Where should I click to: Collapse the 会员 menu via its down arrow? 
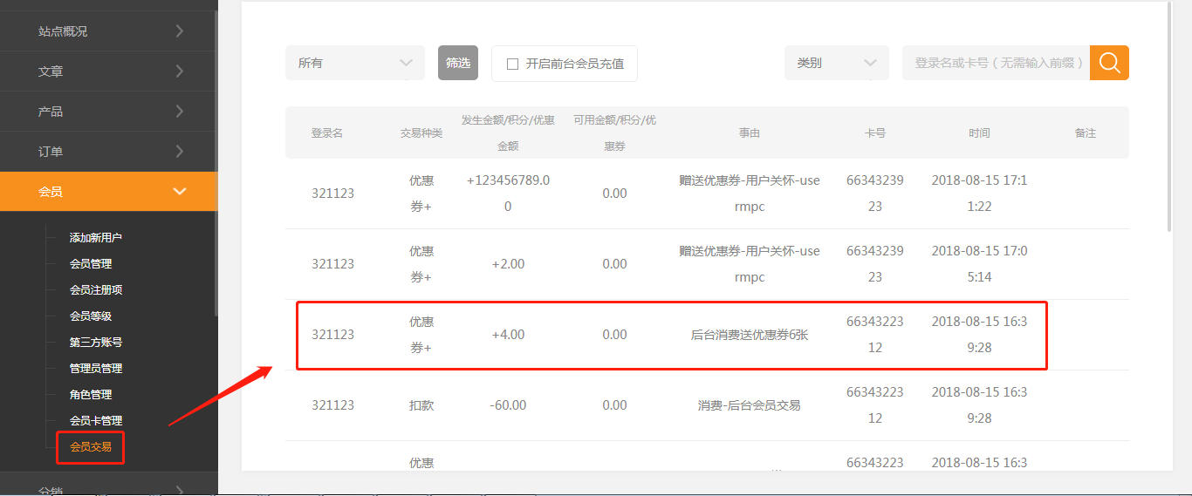click(180, 192)
